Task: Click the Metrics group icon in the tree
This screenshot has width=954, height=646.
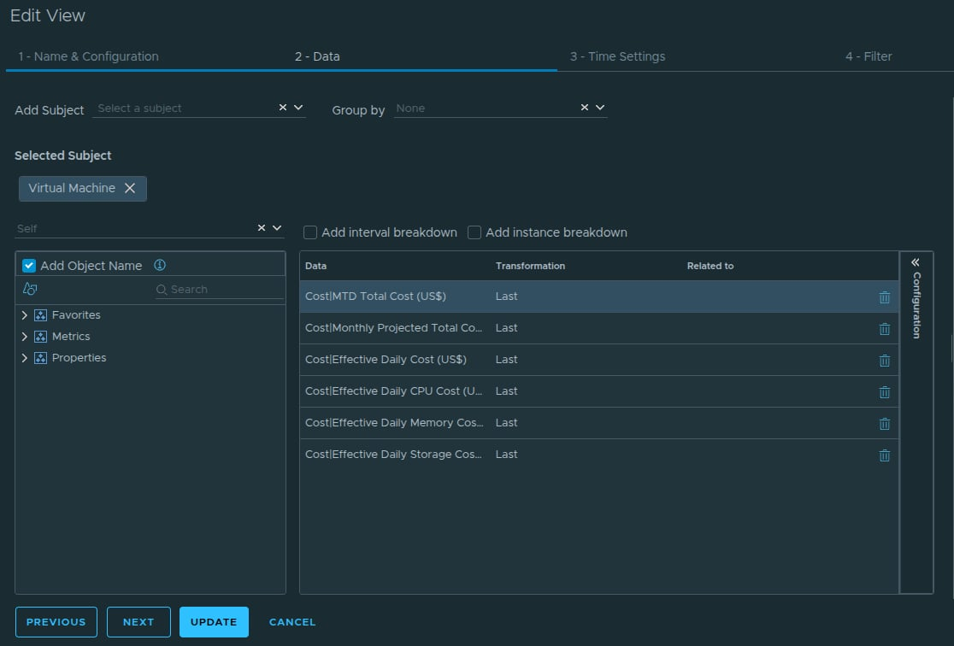Action: 41,336
